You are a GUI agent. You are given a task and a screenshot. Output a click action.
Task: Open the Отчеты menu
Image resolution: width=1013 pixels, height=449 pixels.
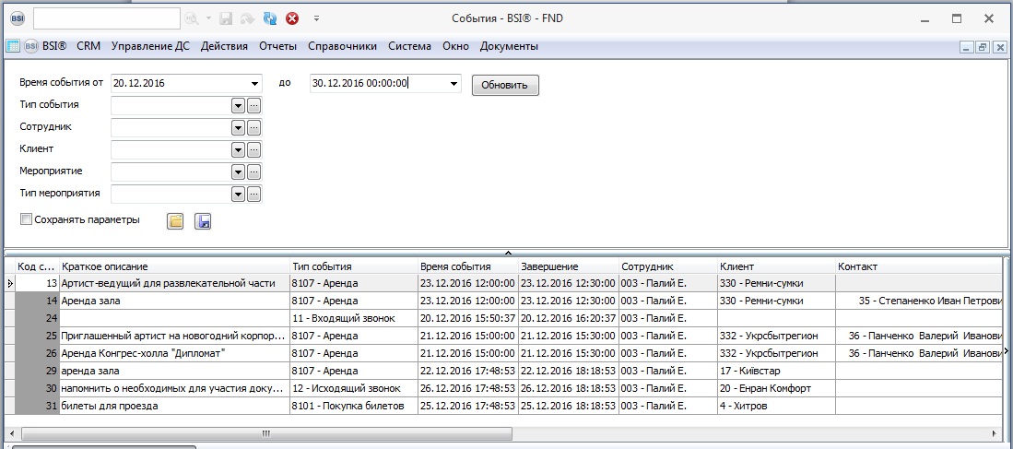coord(277,46)
